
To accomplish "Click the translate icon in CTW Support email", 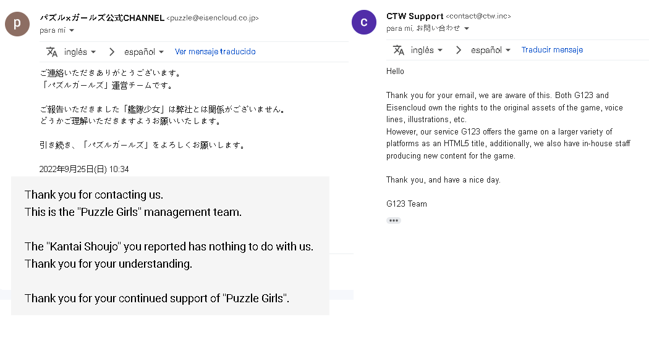I will click(x=399, y=50).
